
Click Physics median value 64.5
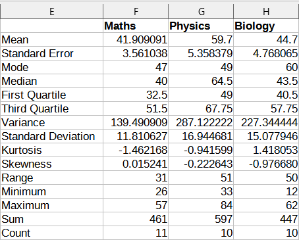[x=201, y=81]
